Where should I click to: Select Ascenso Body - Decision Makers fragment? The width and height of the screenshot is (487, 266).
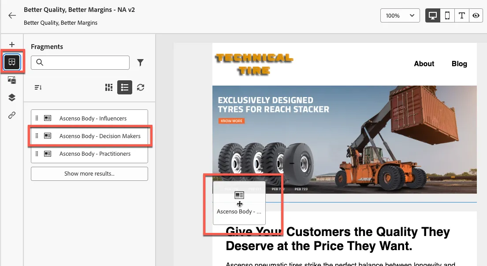point(89,136)
